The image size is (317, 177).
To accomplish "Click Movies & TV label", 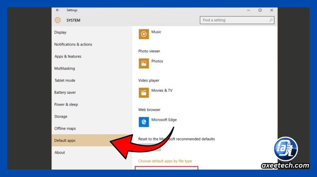I will (x=162, y=90).
